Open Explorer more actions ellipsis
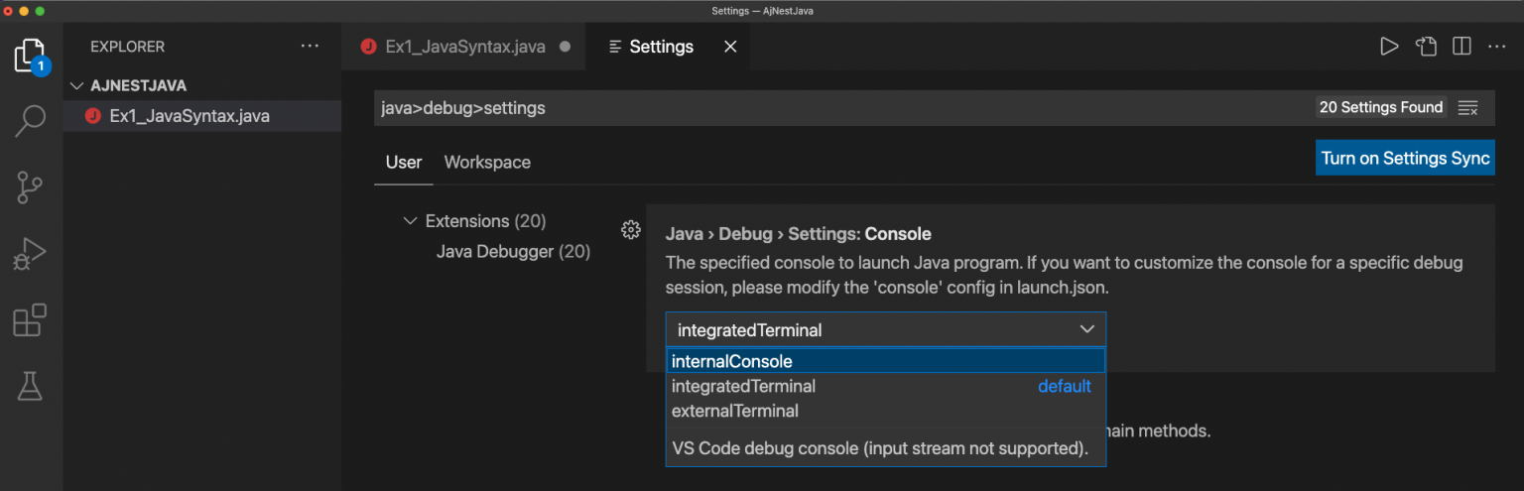This screenshot has height=491, width=1524. tap(310, 47)
